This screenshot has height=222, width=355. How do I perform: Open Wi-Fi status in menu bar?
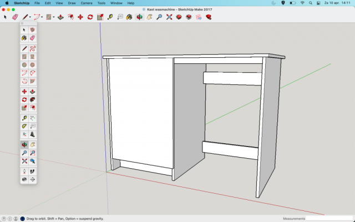pyautogui.click(x=302, y=3)
